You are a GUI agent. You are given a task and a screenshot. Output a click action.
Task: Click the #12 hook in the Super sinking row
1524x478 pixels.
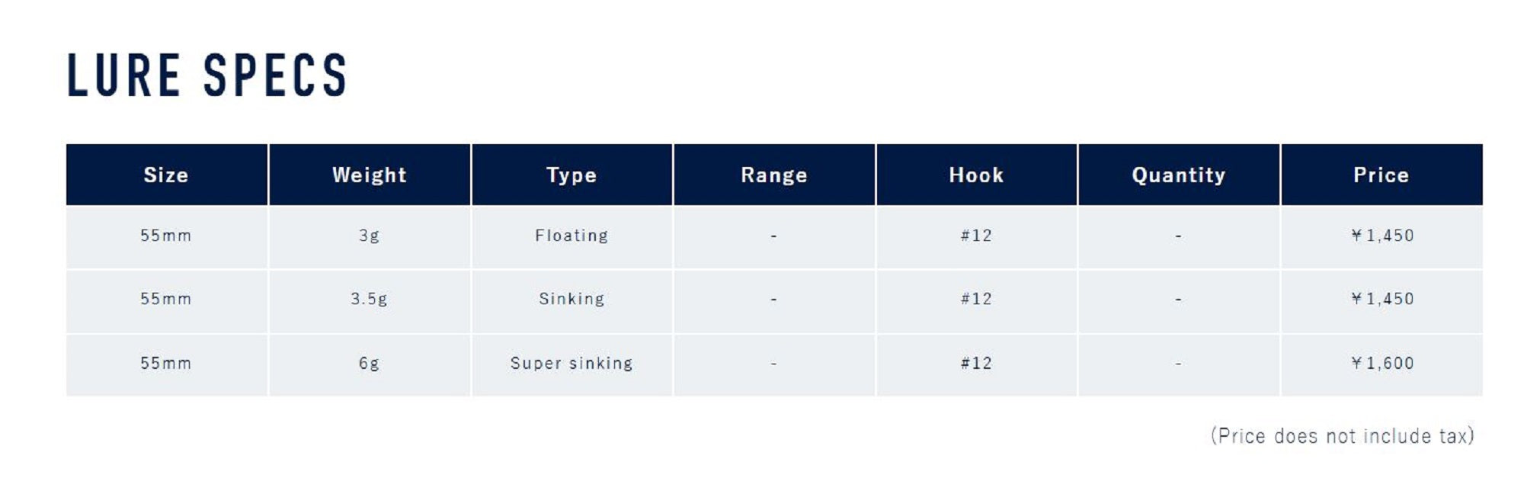pyautogui.click(x=976, y=364)
